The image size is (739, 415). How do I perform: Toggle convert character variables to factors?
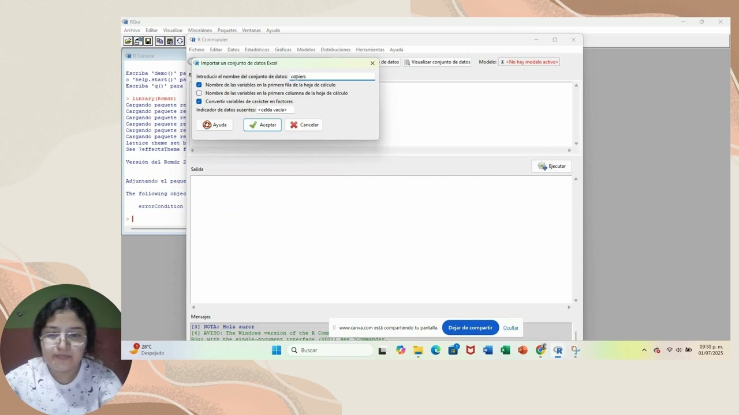(x=199, y=101)
